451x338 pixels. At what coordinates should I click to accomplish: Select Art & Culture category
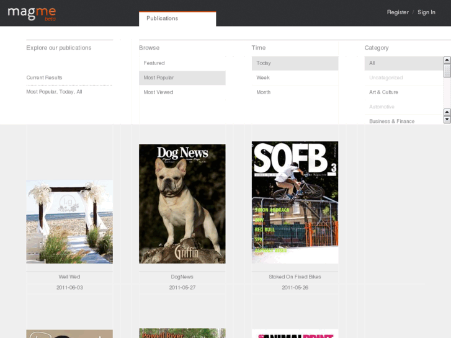click(404, 92)
